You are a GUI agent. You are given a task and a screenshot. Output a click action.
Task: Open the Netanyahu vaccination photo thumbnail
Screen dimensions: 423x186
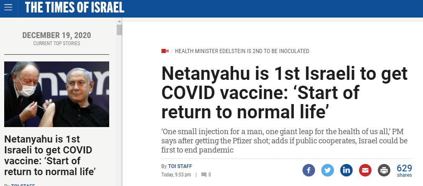pos(56,94)
